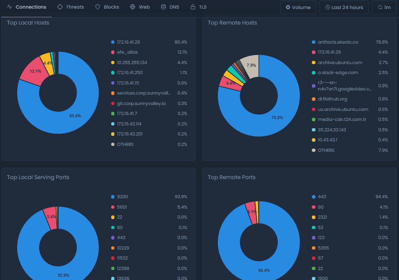Open the 1m refresh interval selector
Image resolution: width=399 pixels, height=280 pixels.
click(x=384, y=7)
